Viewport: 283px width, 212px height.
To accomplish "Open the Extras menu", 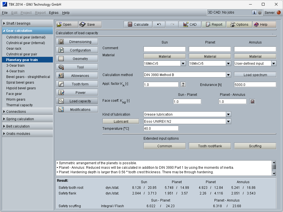I will [53, 13].
